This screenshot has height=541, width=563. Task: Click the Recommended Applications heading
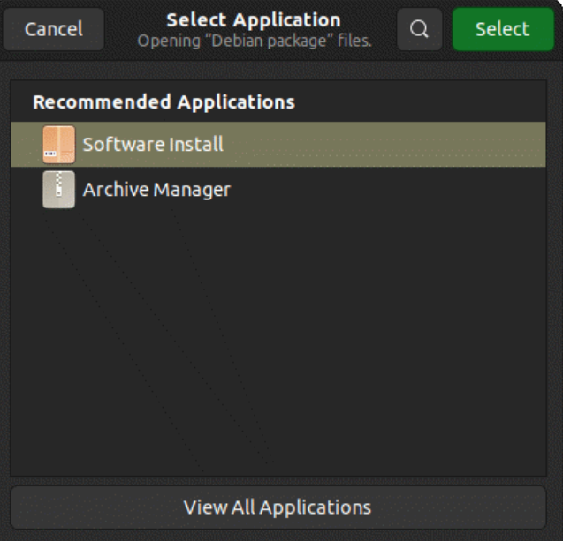164,101
